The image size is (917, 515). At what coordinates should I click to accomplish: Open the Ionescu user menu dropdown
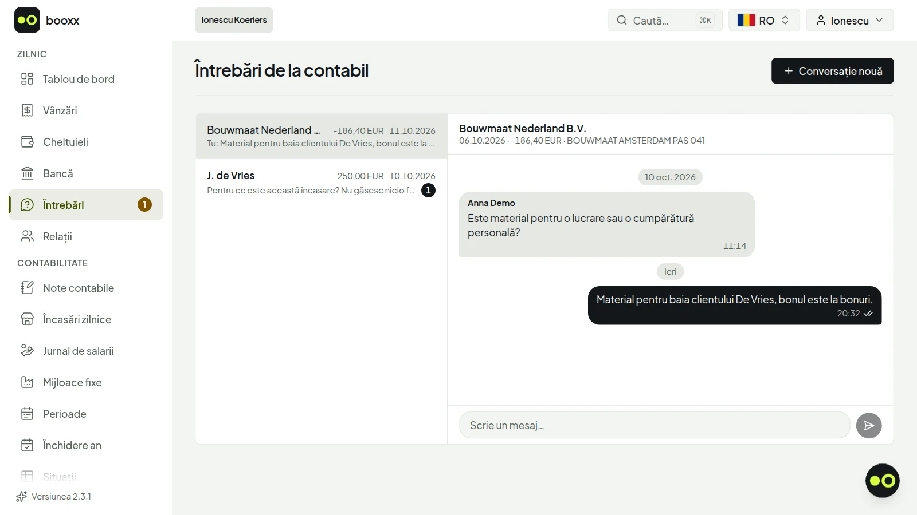pos(850,20)
